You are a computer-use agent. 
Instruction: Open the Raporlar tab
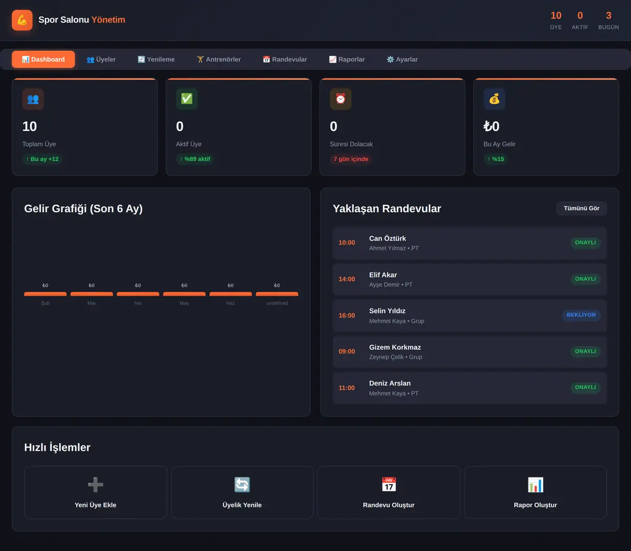(x=347, y=59)
